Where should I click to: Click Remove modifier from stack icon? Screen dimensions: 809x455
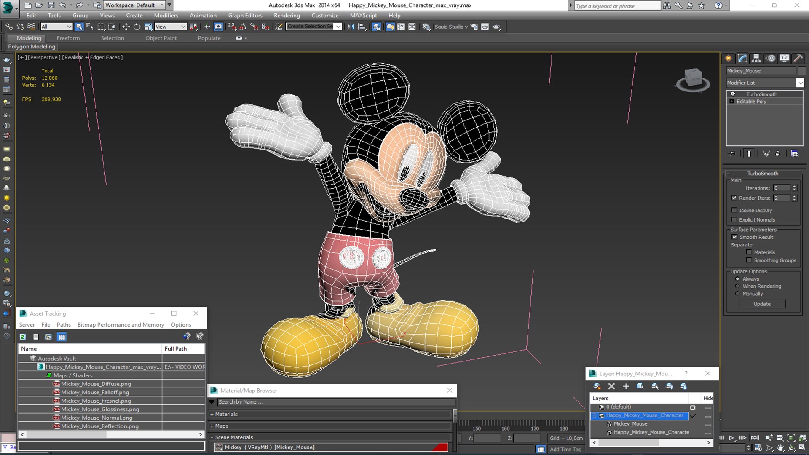point(778,153)
